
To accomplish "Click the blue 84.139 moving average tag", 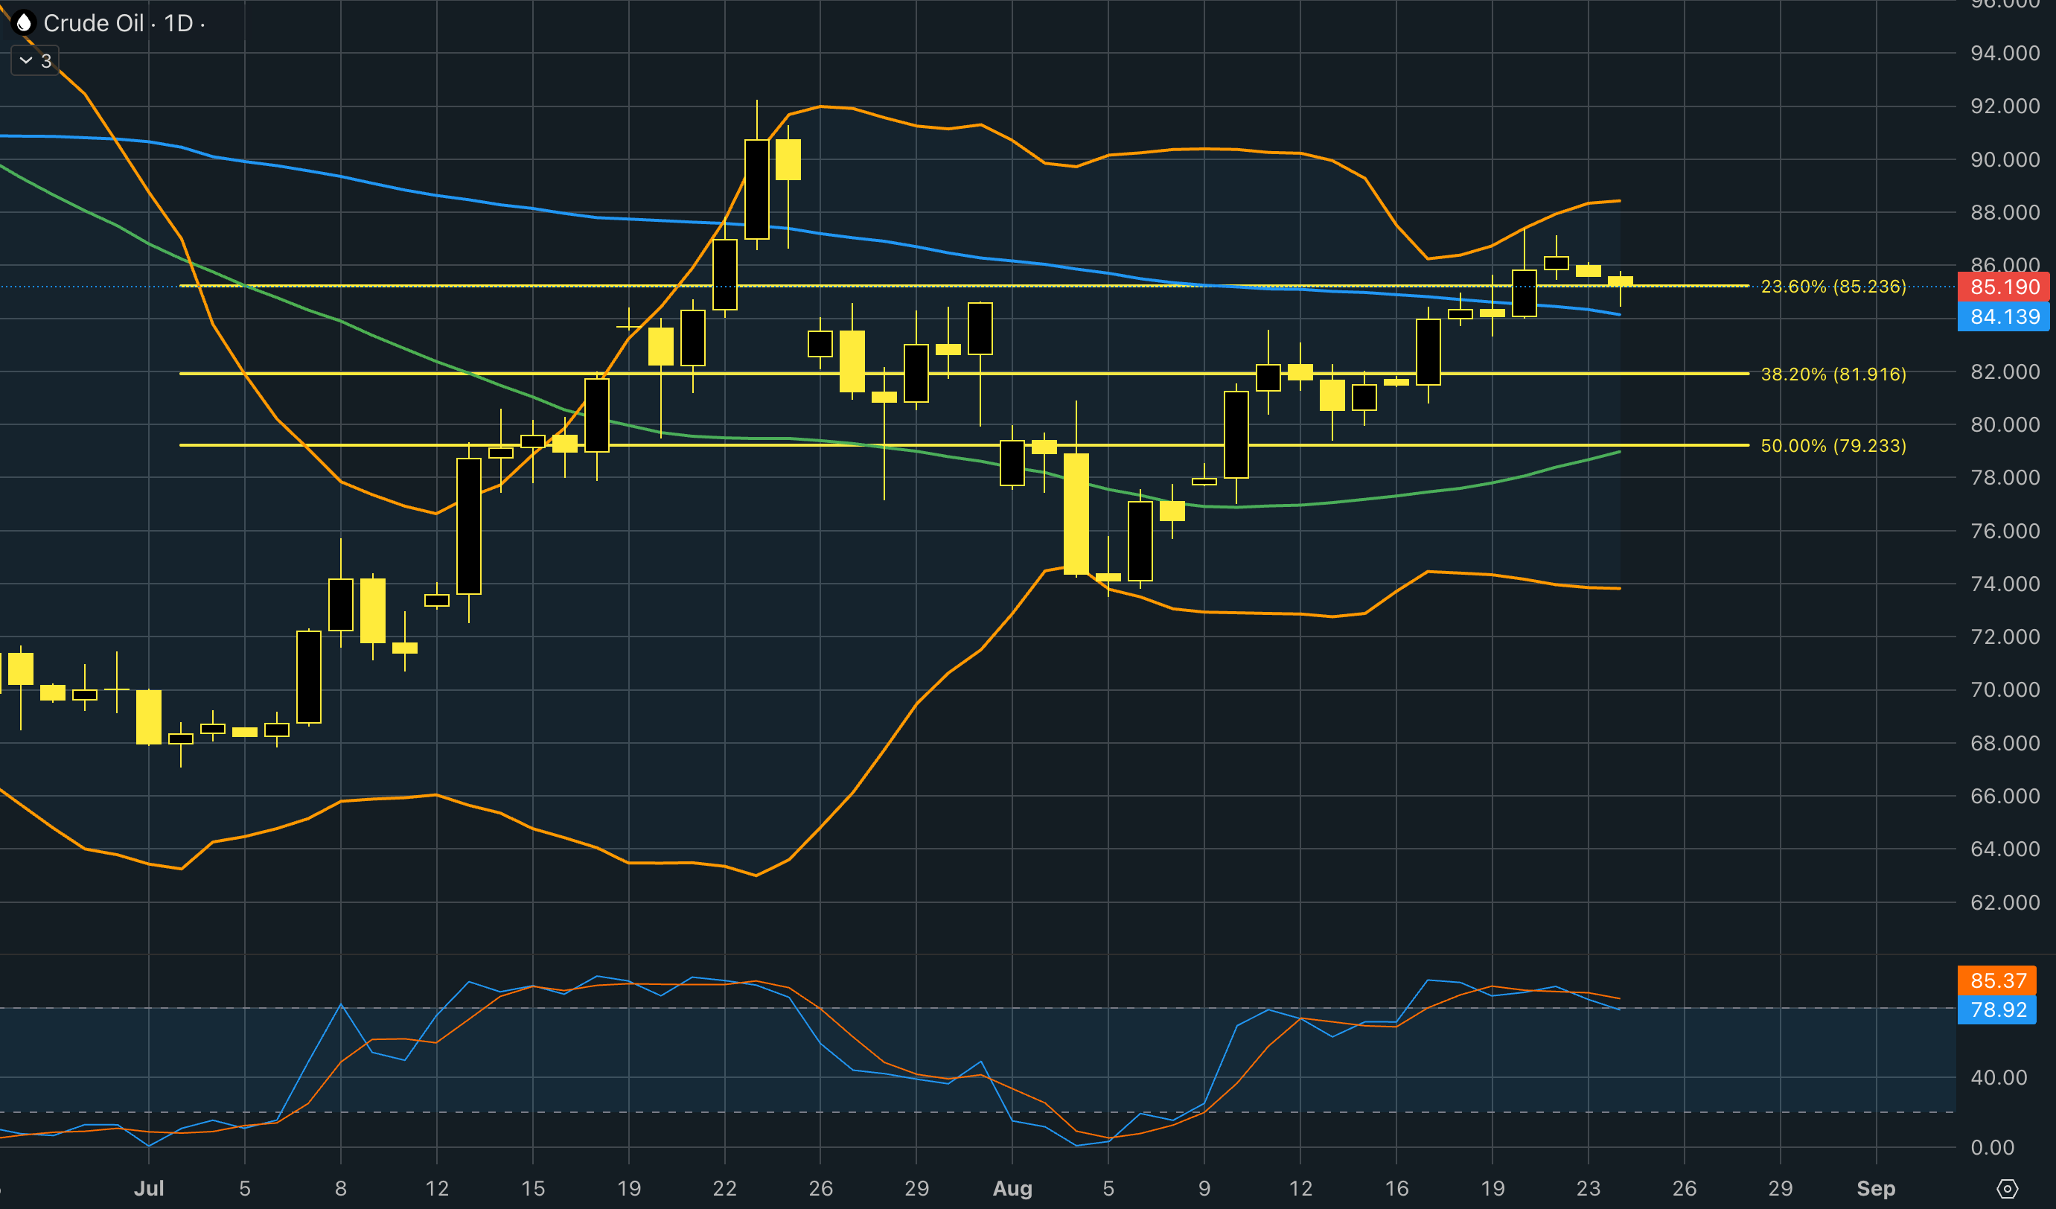I will click(2004, 316).
